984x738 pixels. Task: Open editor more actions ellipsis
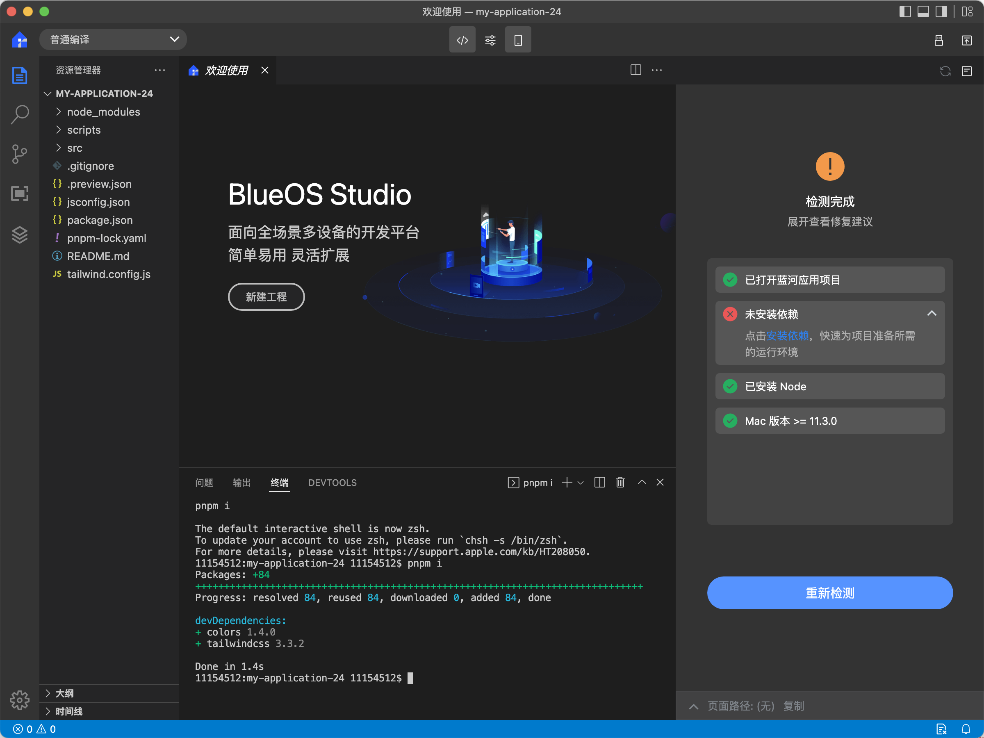click(x=656, y=70)
